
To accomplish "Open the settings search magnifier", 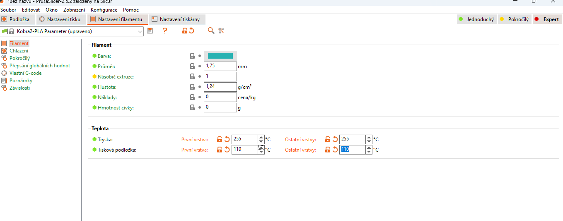I will click(211, 31).
